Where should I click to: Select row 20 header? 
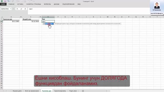[2, 61]
